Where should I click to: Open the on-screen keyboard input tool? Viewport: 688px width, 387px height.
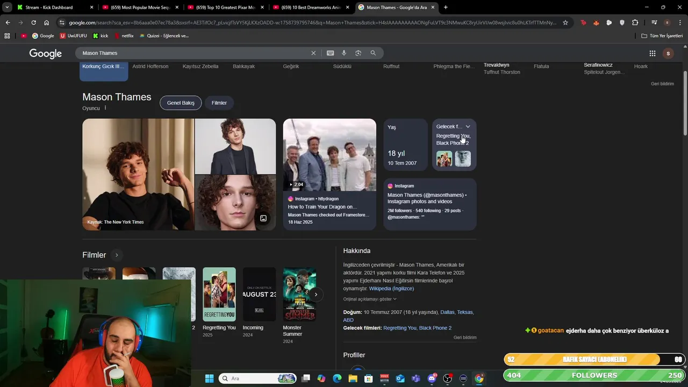point(330,53)
